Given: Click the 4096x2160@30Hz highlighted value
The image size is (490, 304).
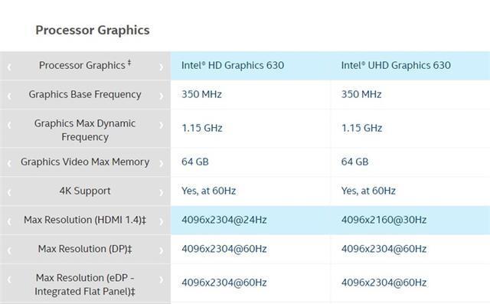Looking at the screenshot, I should click(x=384, y=220).
